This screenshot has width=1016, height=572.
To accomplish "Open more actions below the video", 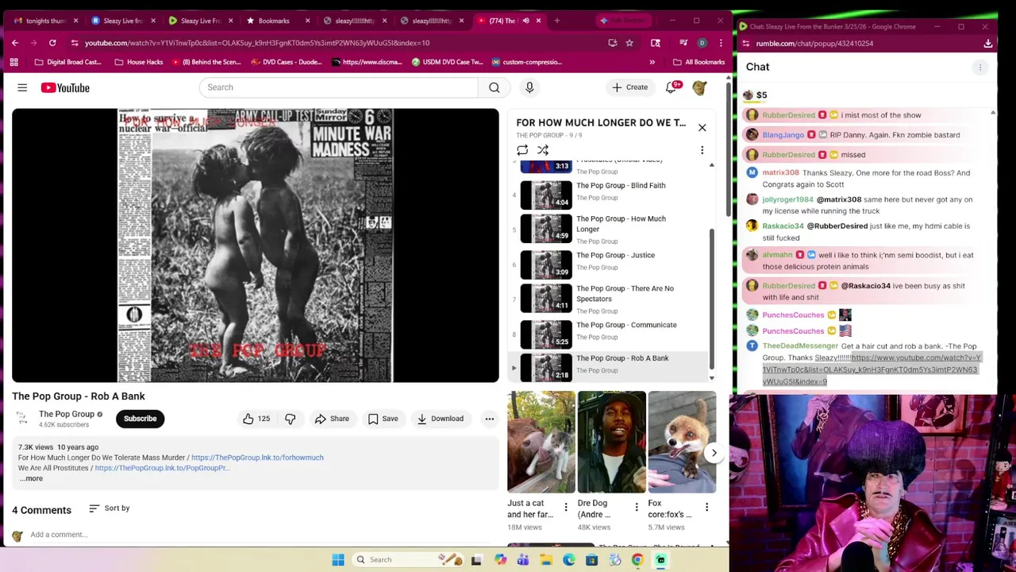I will pos(490,419).
